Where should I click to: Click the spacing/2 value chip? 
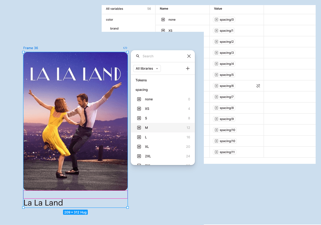224,42
